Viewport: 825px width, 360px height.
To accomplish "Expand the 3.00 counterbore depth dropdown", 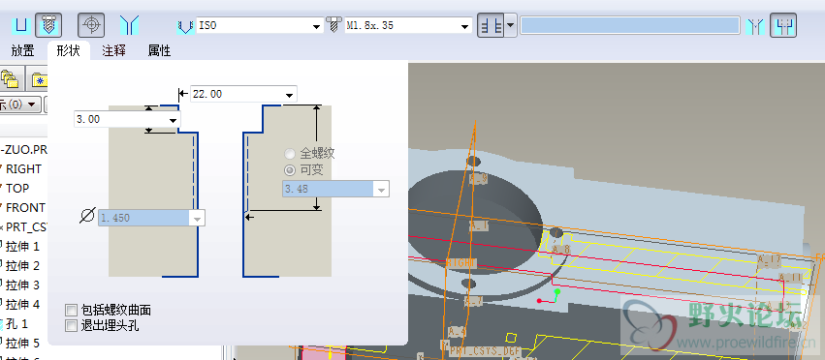I will pos(173,120).
